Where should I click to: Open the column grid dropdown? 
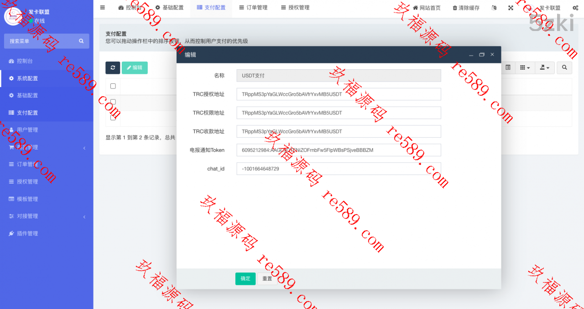click(x=525, y=67)
